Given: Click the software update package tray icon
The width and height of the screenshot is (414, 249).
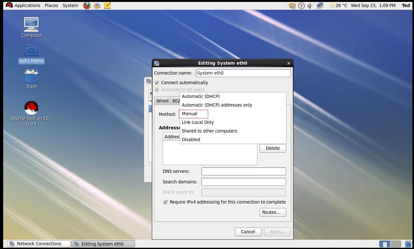Looking at the screenshot, I should 292,5.
